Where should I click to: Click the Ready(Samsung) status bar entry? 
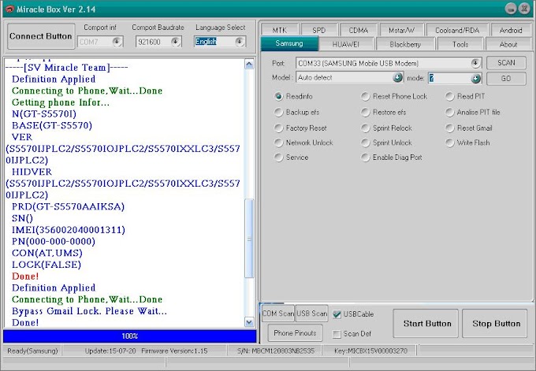32,351
